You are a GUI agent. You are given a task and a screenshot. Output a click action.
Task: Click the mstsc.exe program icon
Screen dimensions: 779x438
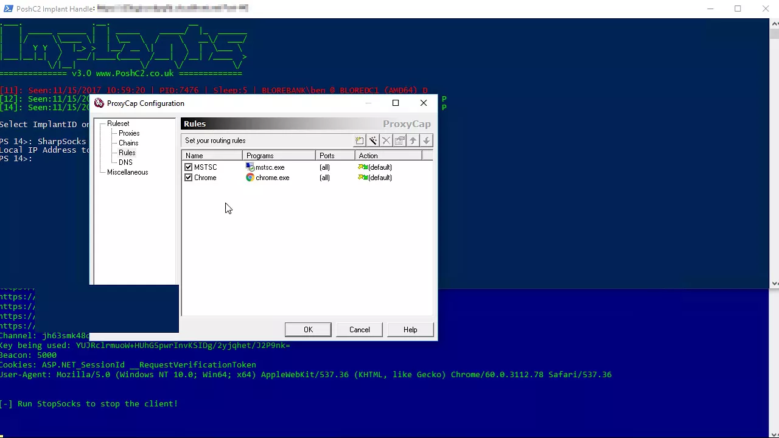click(x=250, y=167)
